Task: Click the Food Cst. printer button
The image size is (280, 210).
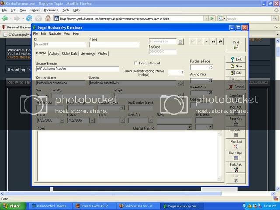Action: [x=236, y=121]
